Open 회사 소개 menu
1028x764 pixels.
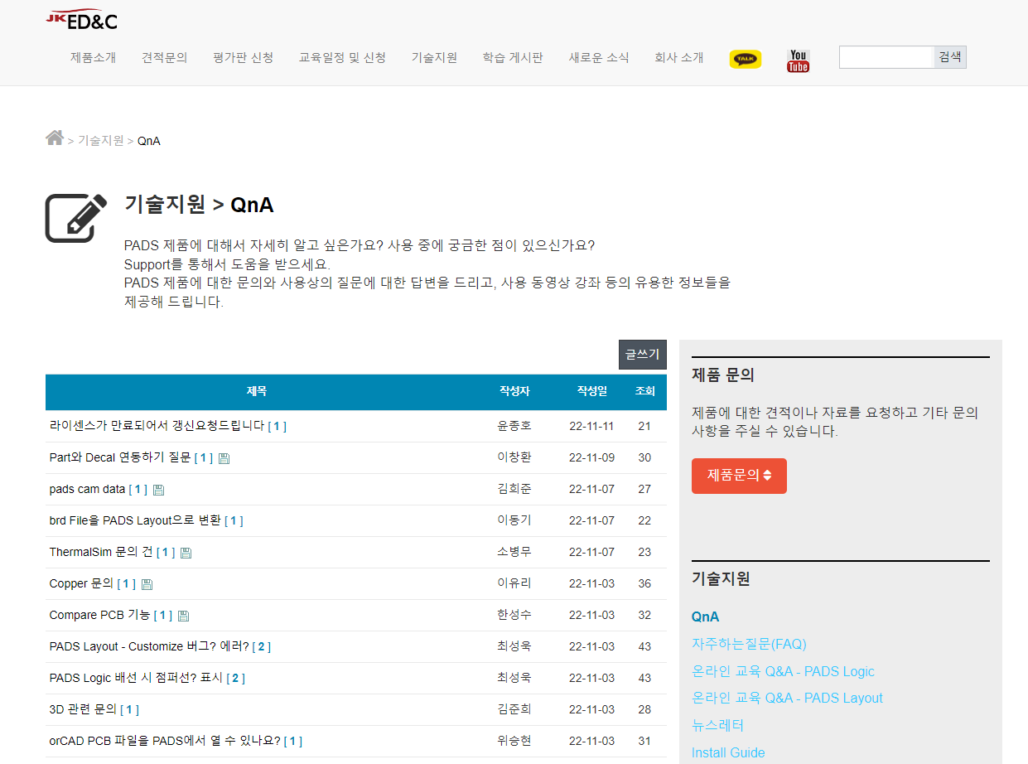click(x=678, y=57)
